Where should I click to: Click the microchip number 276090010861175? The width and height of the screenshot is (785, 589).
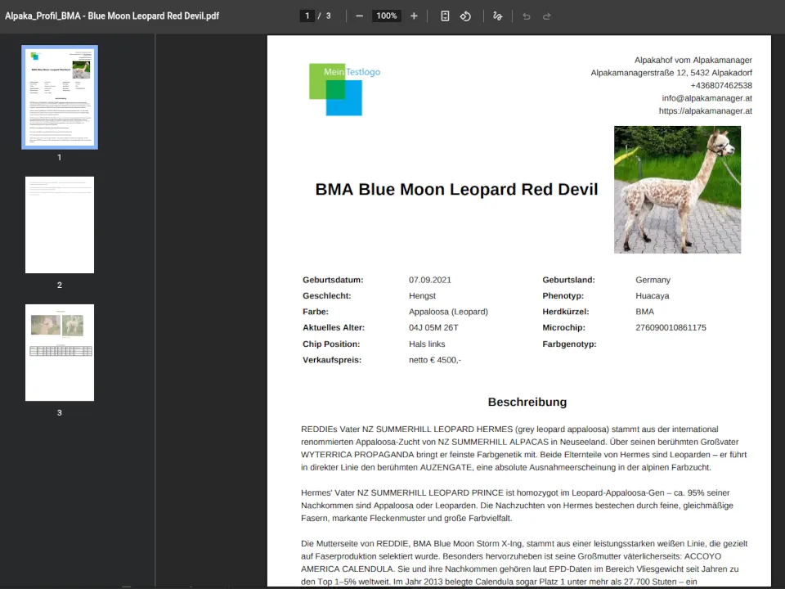point(671,328)
